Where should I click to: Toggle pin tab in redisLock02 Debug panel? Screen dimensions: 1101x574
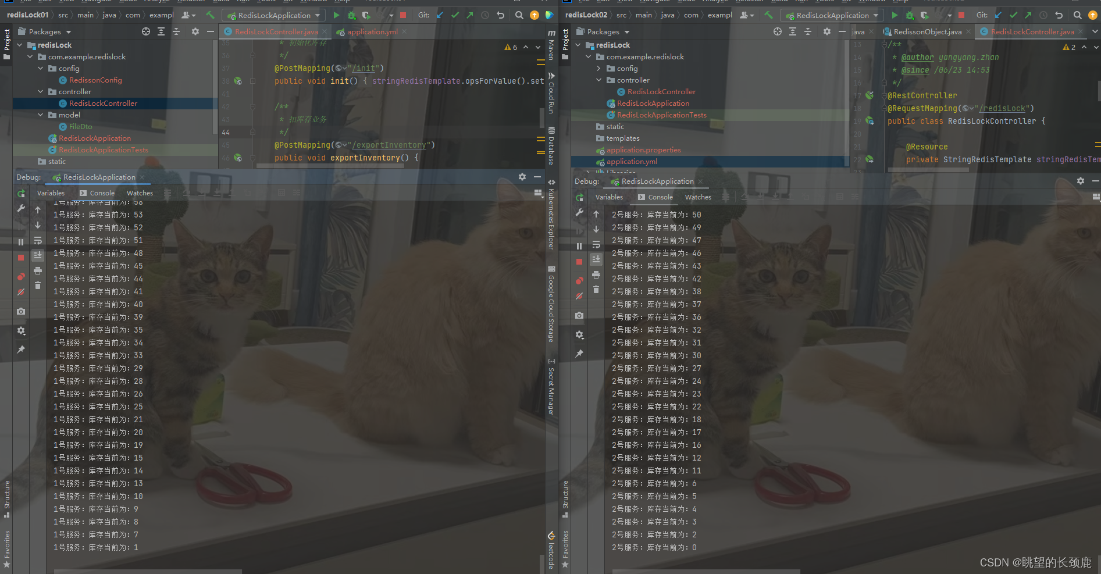pyautogui.click(x=579, y=354)
